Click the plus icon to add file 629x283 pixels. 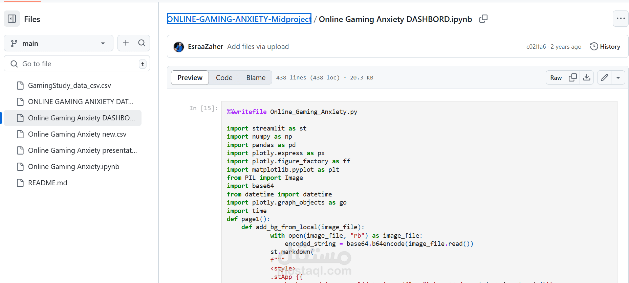(126, 43)
